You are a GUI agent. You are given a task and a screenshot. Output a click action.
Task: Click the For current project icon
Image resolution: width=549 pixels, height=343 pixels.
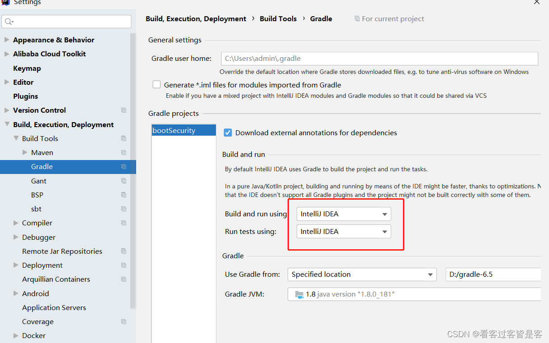(357, 18)
